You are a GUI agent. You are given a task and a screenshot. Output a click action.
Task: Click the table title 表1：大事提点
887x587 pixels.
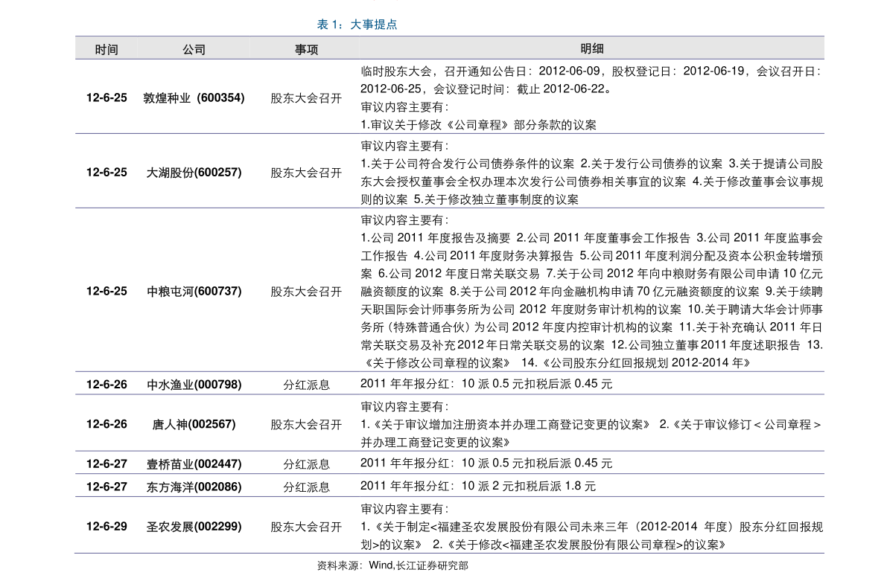[x=357, y=25]
